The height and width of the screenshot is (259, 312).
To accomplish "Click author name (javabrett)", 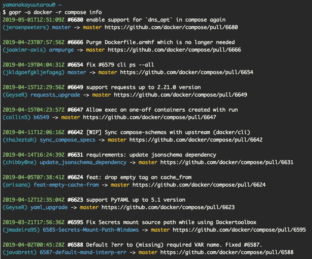I will [19, 252].
